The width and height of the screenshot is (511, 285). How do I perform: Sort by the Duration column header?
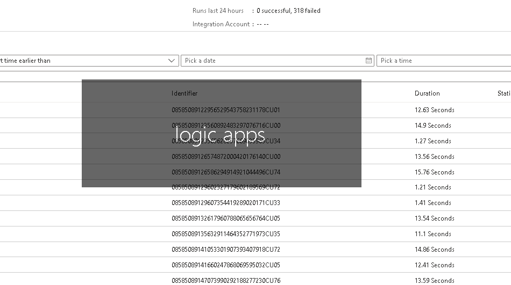tap(427, 93)
